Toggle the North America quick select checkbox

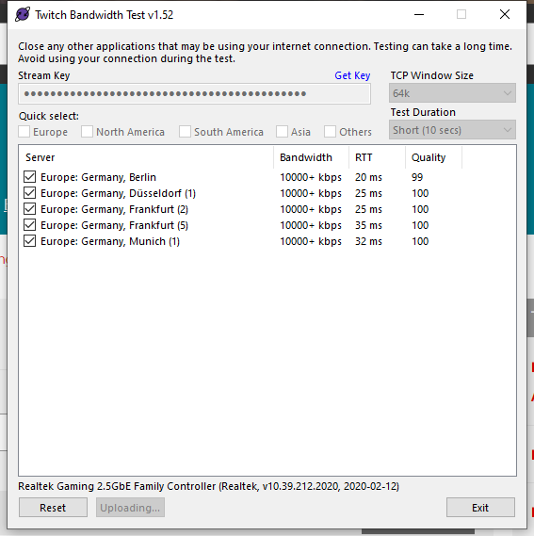(x=87, y=132)
